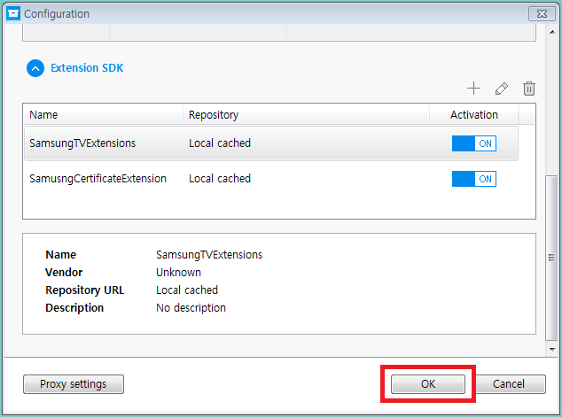The width and height of the screenshot is (562, 417).
Task: Click the vertical scrollbar thumb
Action: click(x=552, y=257)
